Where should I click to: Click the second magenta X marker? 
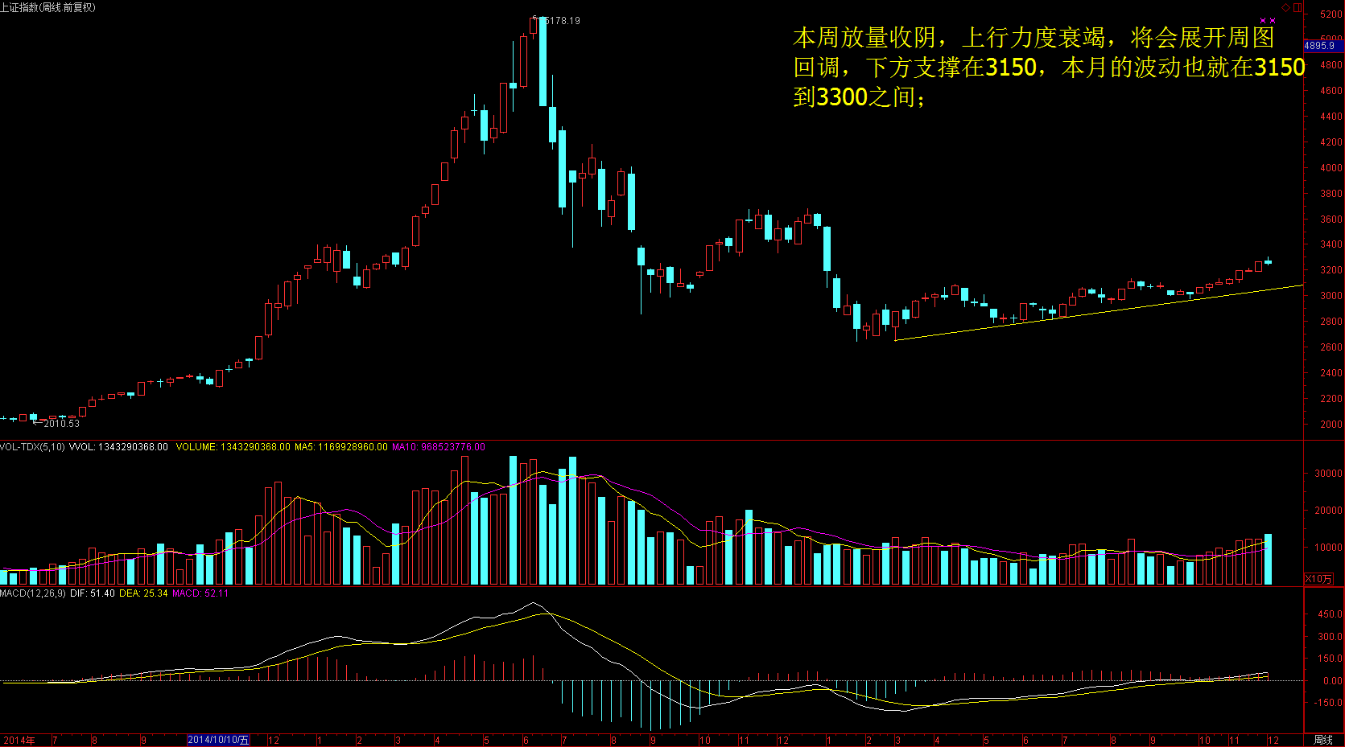coord(1273,21)
